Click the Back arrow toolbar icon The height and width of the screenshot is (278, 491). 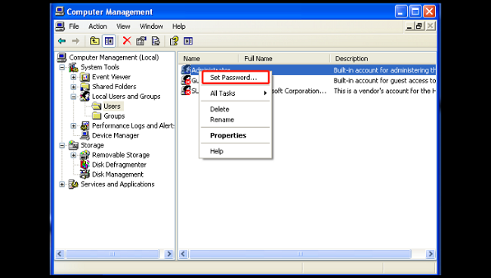tap(62, 41)
